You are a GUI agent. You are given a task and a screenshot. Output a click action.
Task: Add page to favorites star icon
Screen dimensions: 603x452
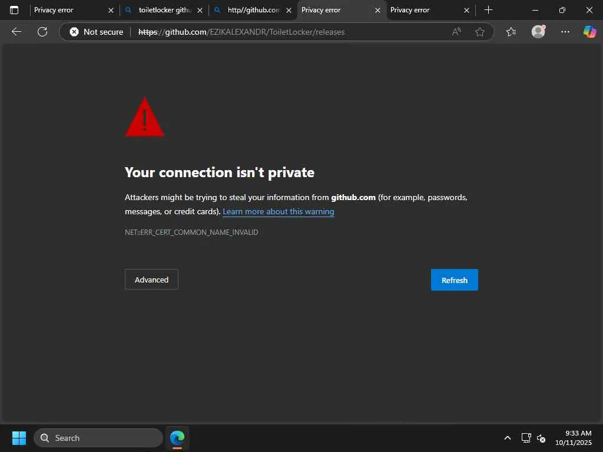[479, 32]
